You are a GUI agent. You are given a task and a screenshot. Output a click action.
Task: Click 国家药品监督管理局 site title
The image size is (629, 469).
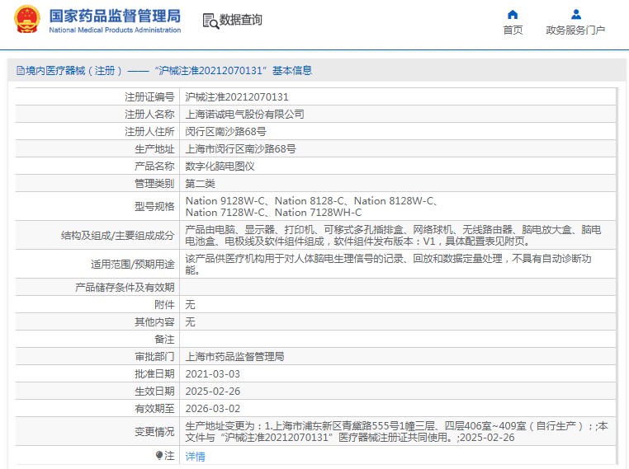[115, 16]
